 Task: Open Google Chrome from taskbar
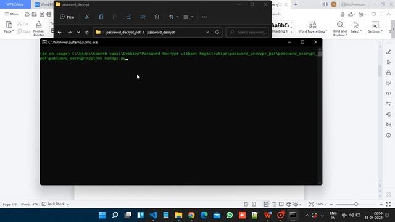tap(191, 215)
